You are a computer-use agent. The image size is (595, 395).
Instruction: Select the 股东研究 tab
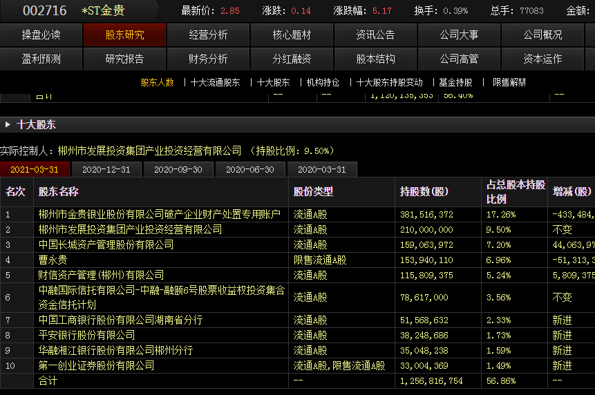pos(124,35)
